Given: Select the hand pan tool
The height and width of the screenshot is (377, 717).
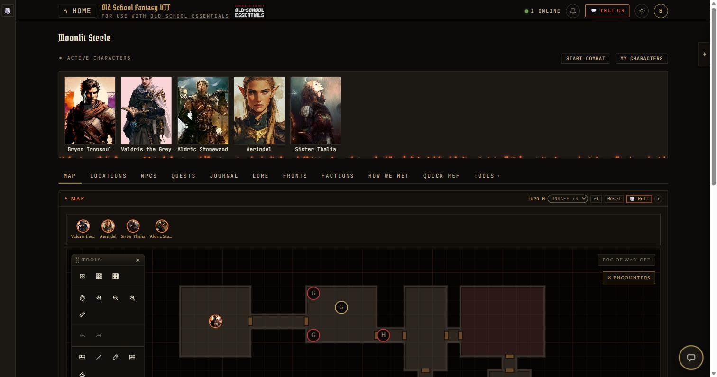Looking at the screenshot, I should [x=82, y=298].
